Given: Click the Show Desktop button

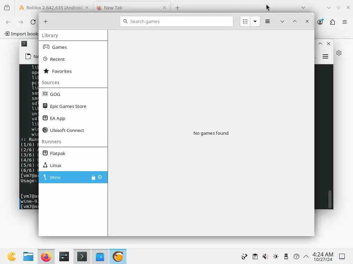Looking at the screenshot, I should [342, 256].
